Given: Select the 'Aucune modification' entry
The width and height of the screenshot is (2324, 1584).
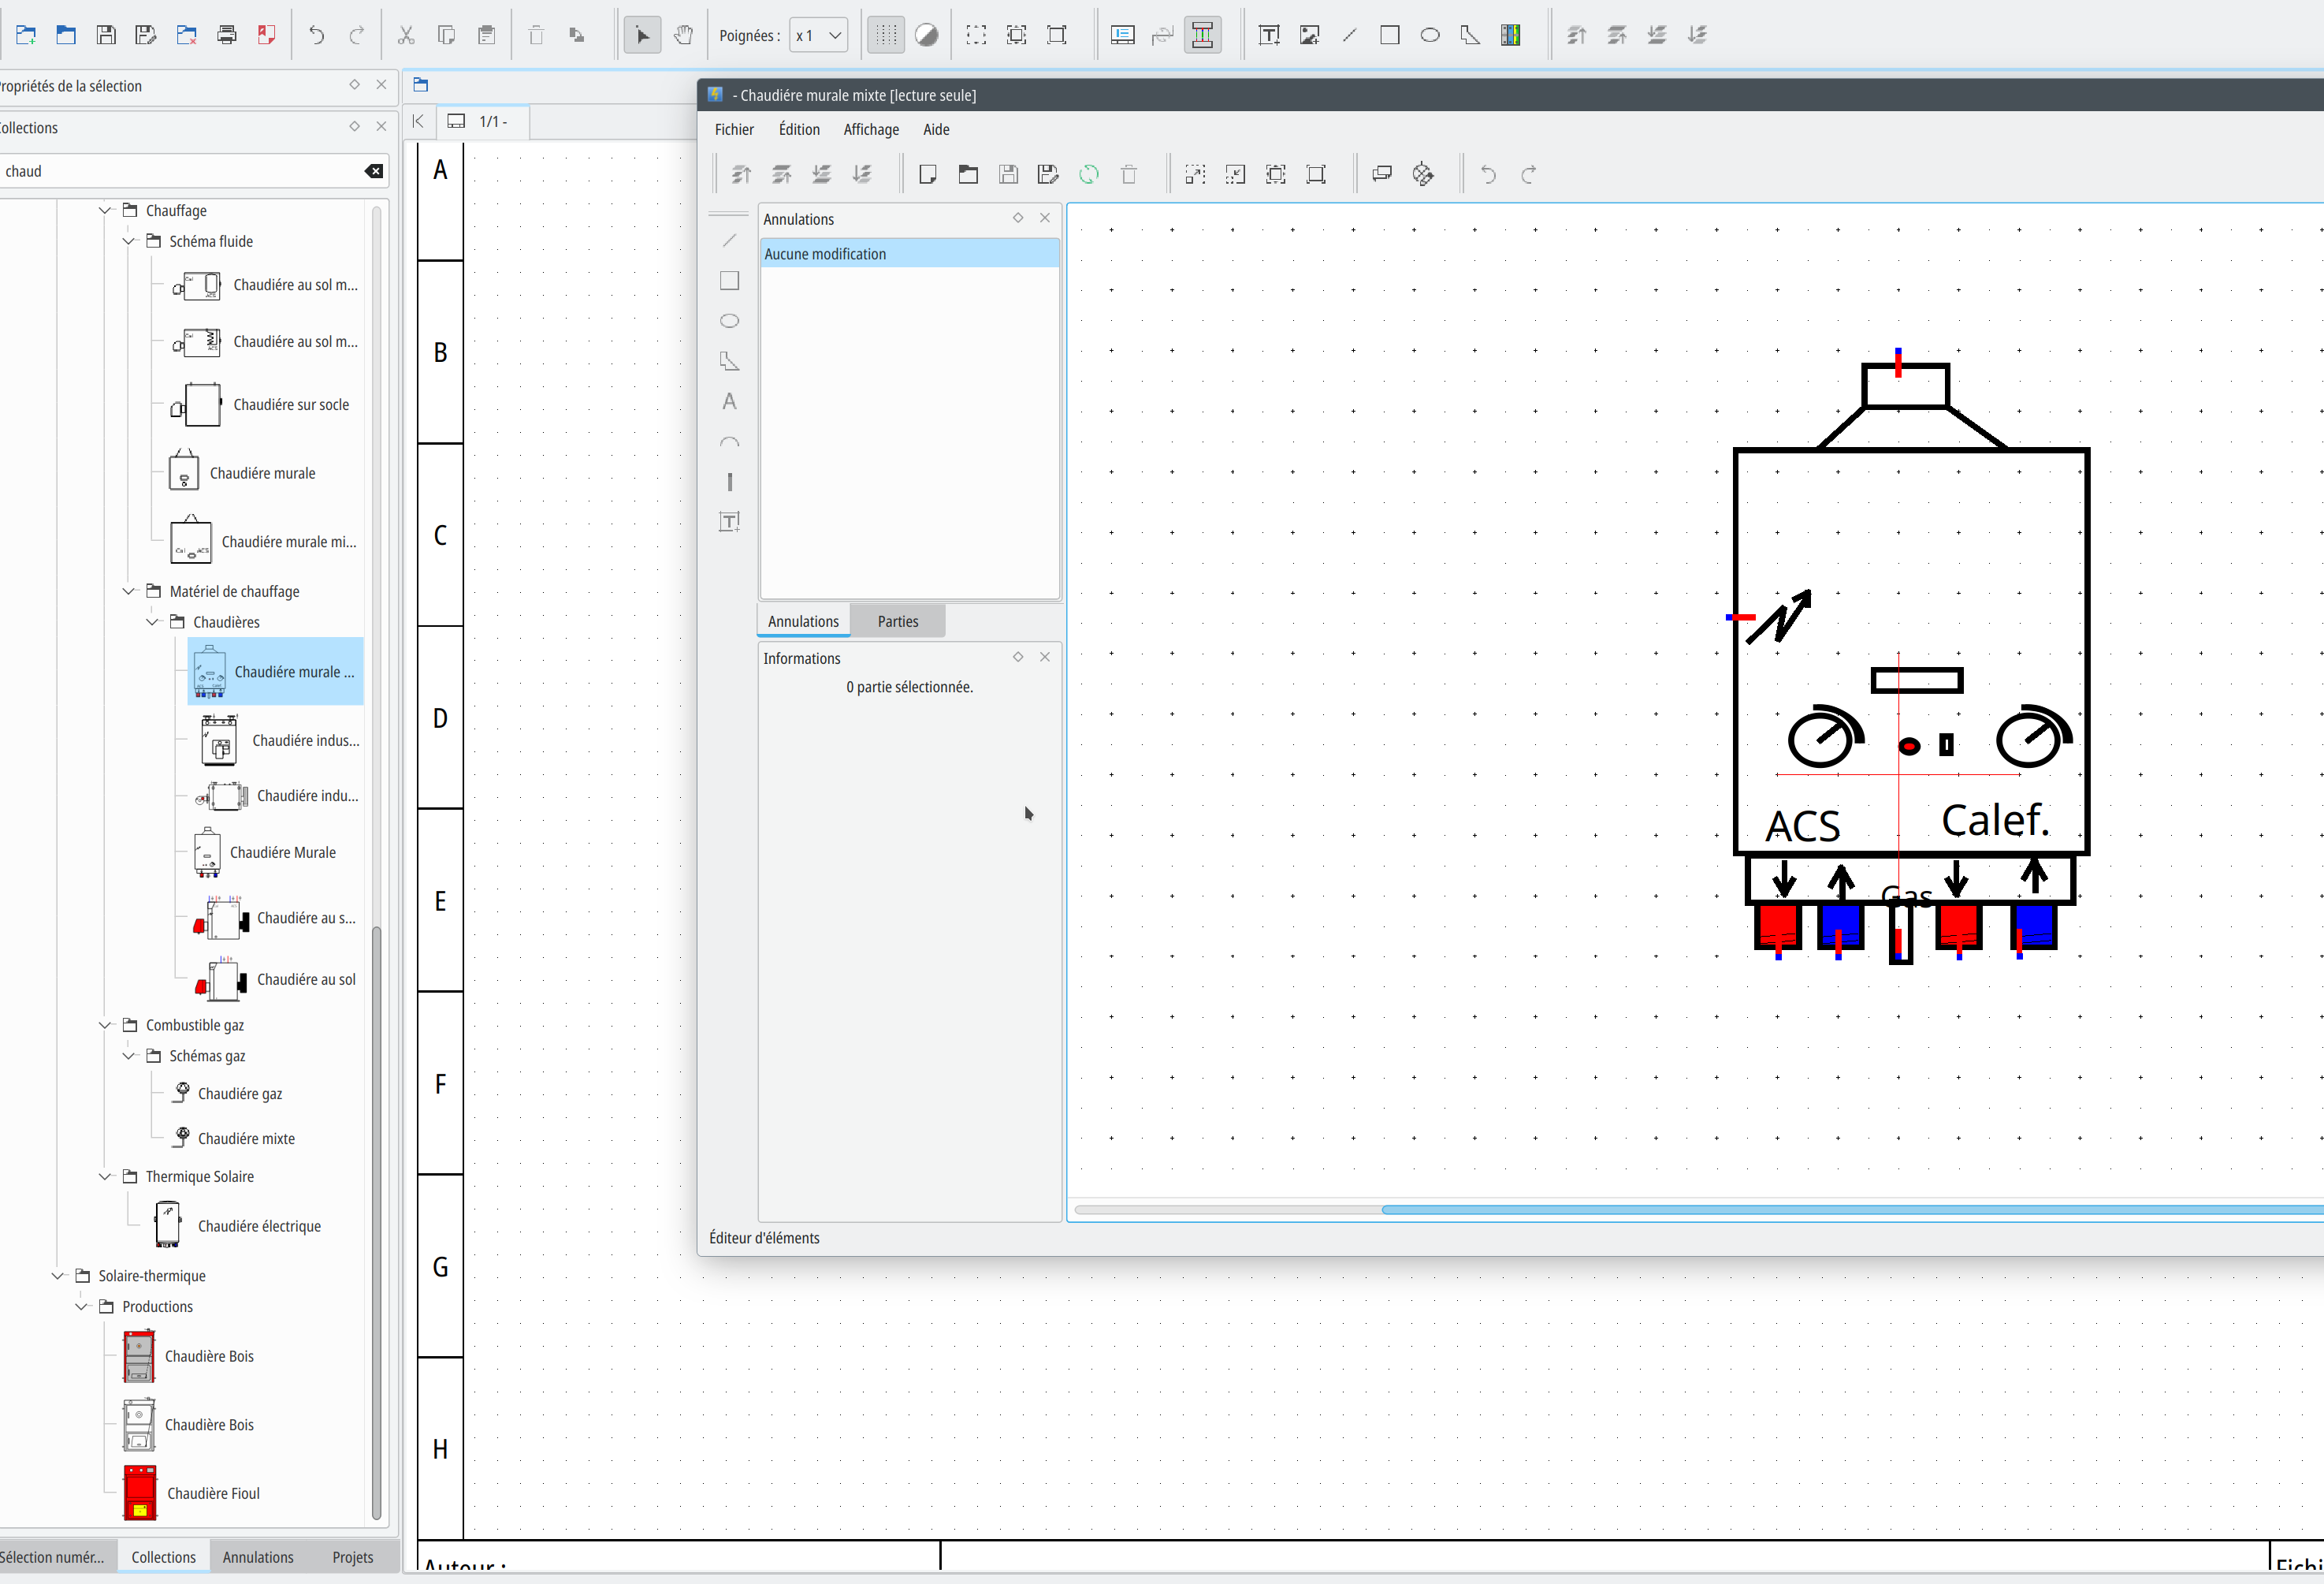Looking at the screenshot, I should [909, 254].
